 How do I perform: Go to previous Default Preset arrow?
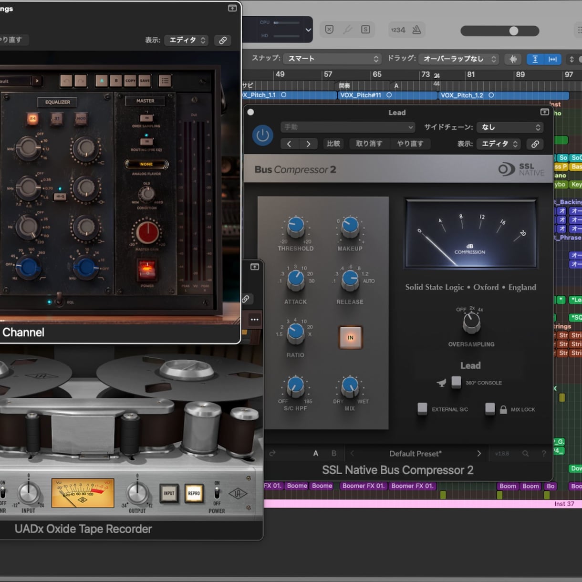coord(352,453)
